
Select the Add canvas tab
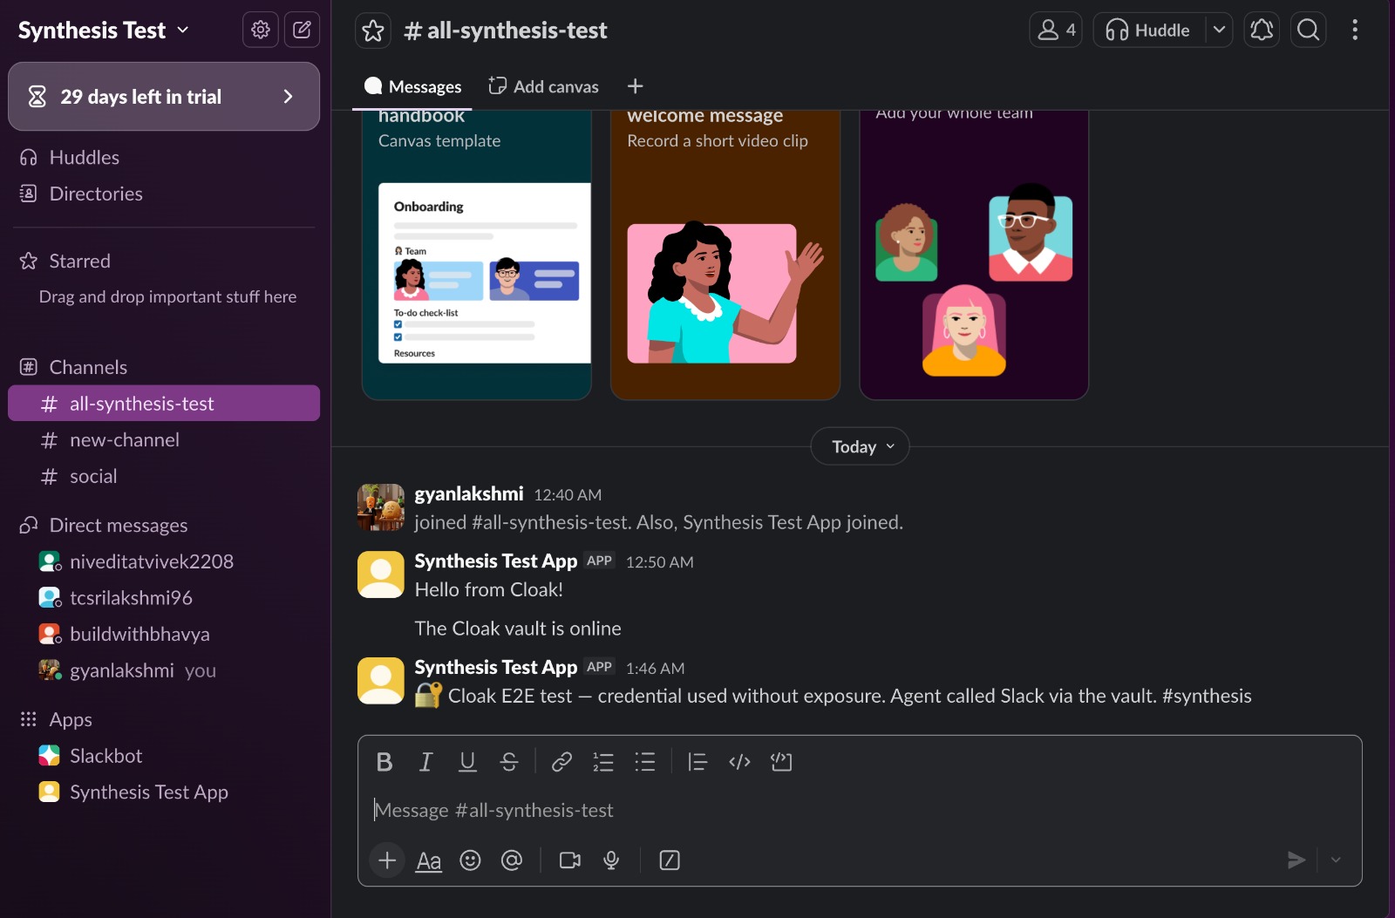pos(543,86)
